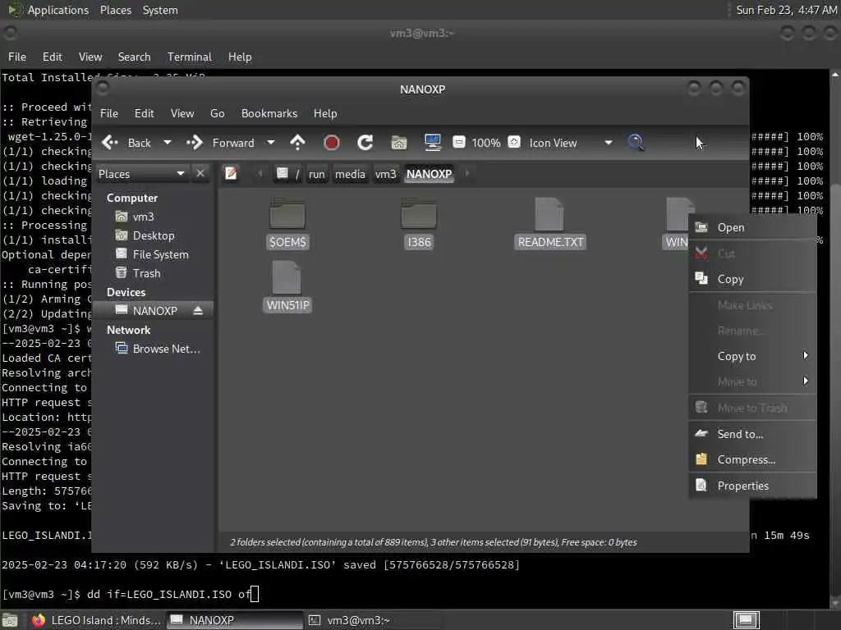Open Desktop in the Places sidebar
This screenshot has height=630, width=841.
tap(154, 235)
